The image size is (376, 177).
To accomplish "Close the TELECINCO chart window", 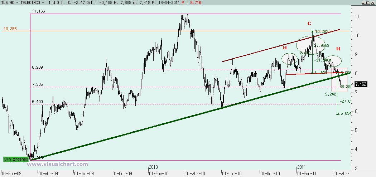I will pyautogui.click(x=372, y=3).
